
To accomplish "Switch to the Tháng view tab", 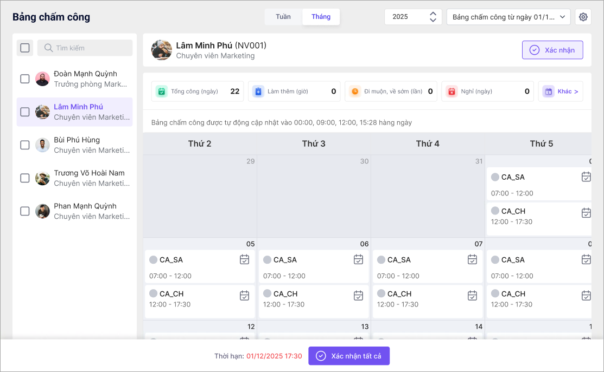I will click(321, 17).
